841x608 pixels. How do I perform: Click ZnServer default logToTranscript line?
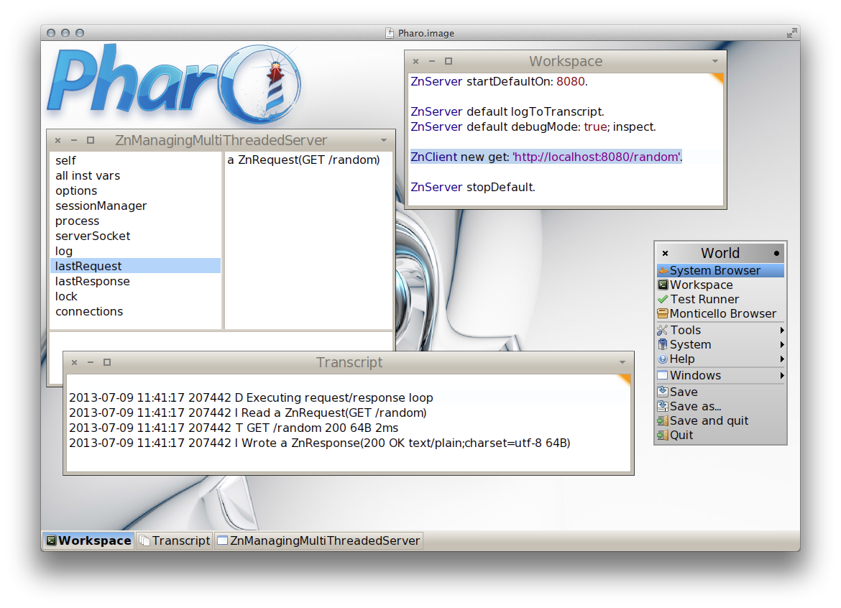[x=507, y=111]
